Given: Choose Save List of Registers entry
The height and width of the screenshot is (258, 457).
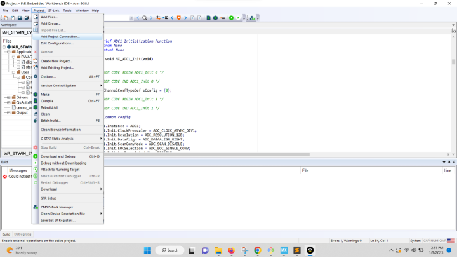Looking at the screenshot, I should (68, 221).
